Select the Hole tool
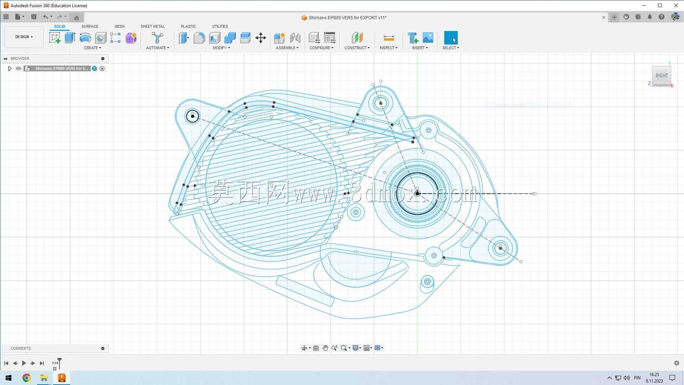The image size is (684, 385). click(100, 38)
